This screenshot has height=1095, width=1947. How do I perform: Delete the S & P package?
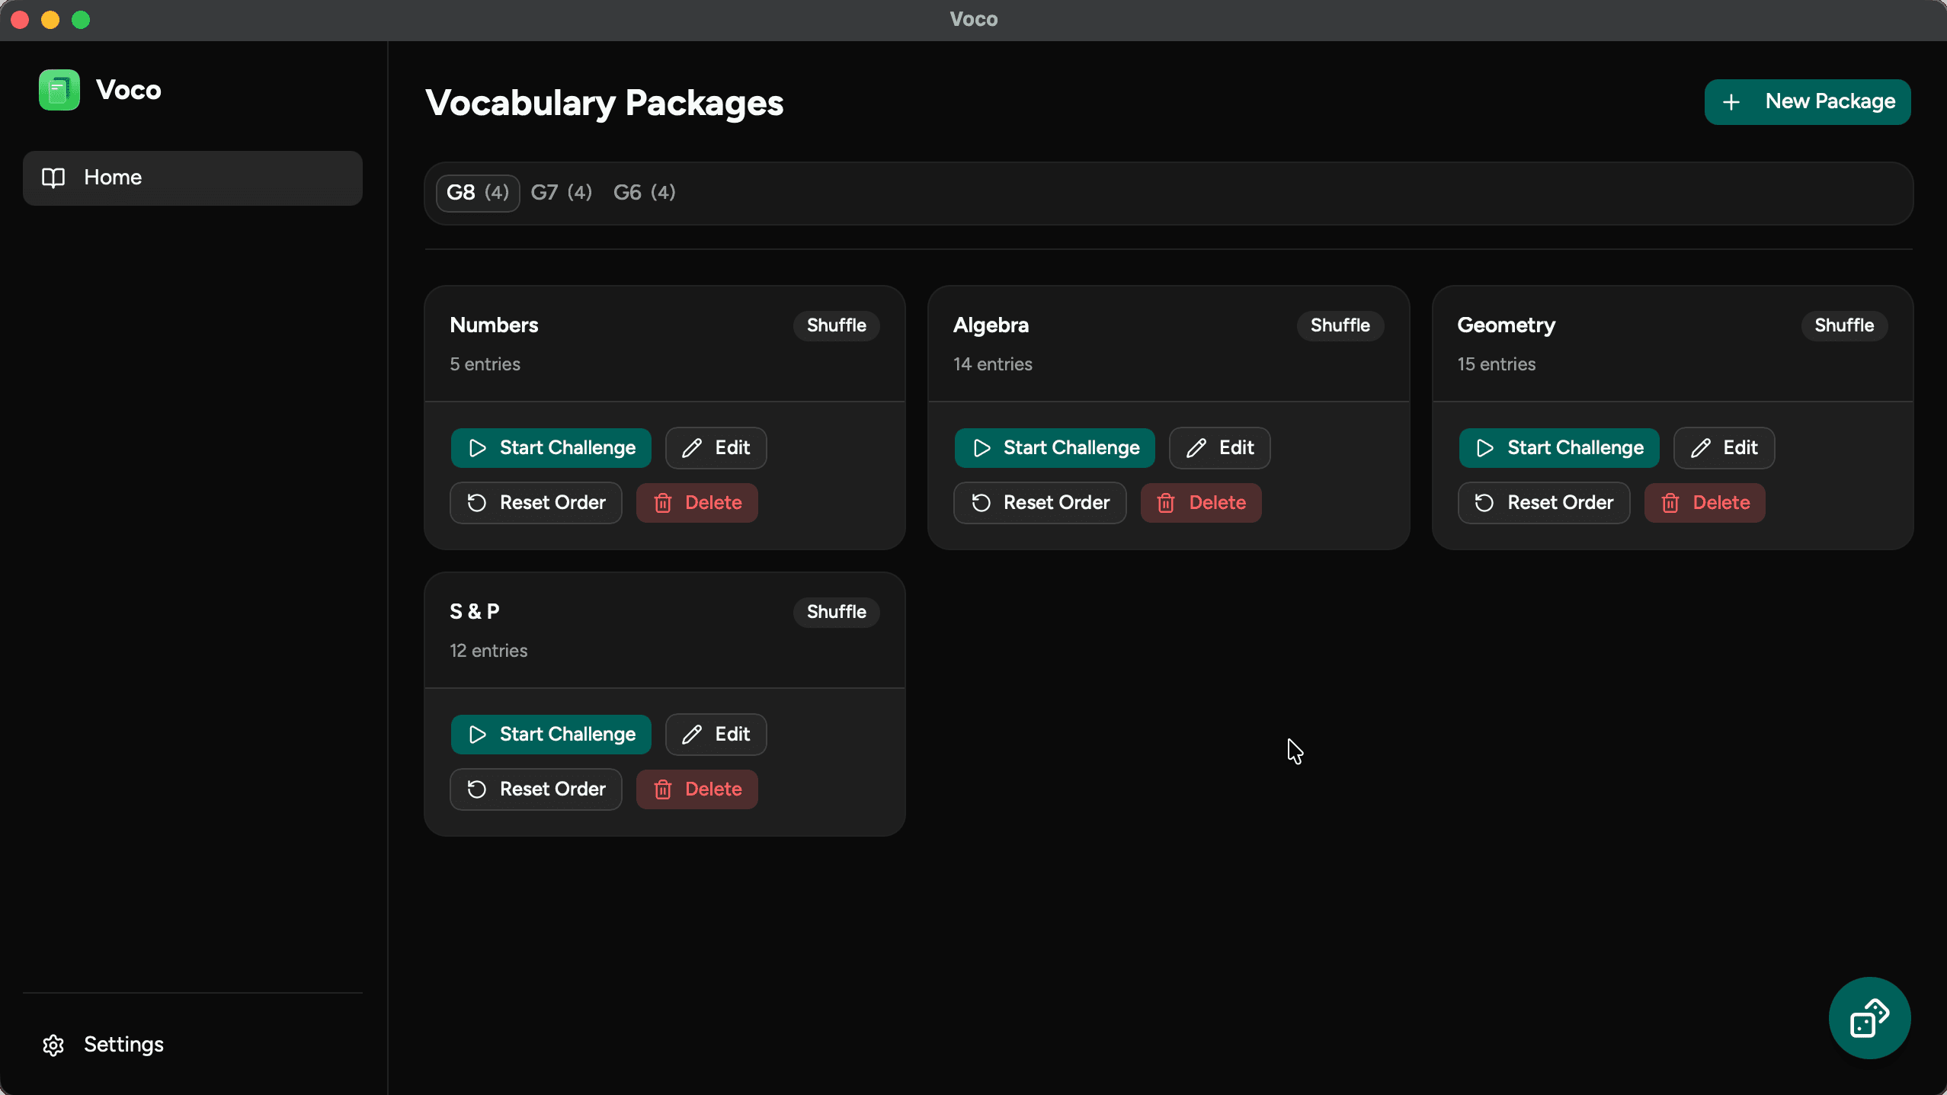(x=697, y=789)
